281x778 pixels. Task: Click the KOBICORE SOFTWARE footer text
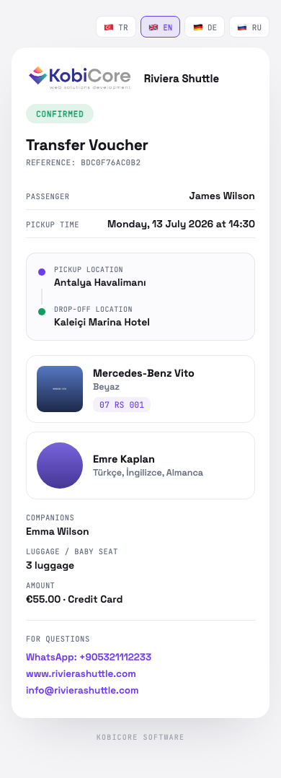tap(140, 738)
